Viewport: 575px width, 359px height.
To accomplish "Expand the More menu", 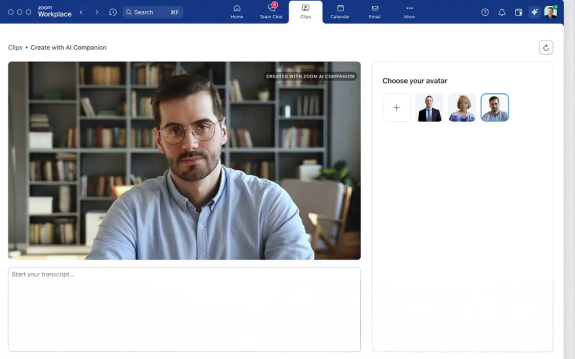I will [x=409, y=12].
